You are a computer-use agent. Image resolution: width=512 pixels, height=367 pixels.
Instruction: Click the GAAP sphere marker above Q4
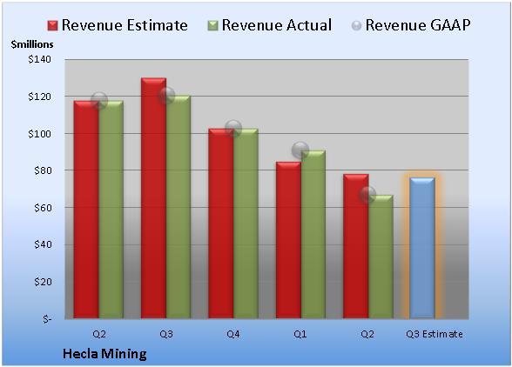(x=233, y=129)
